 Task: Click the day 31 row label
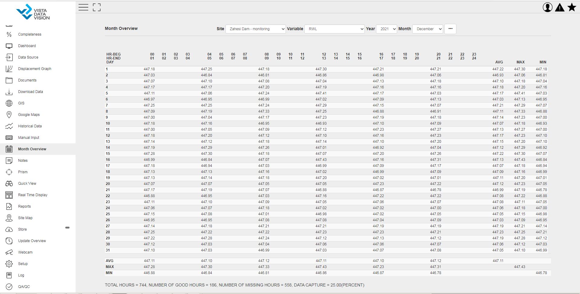pyautogui.click(x=108, y=250)
